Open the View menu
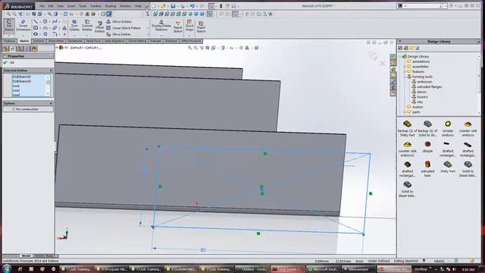The height and width of the screenshot is (273, 485). (61, 6)
